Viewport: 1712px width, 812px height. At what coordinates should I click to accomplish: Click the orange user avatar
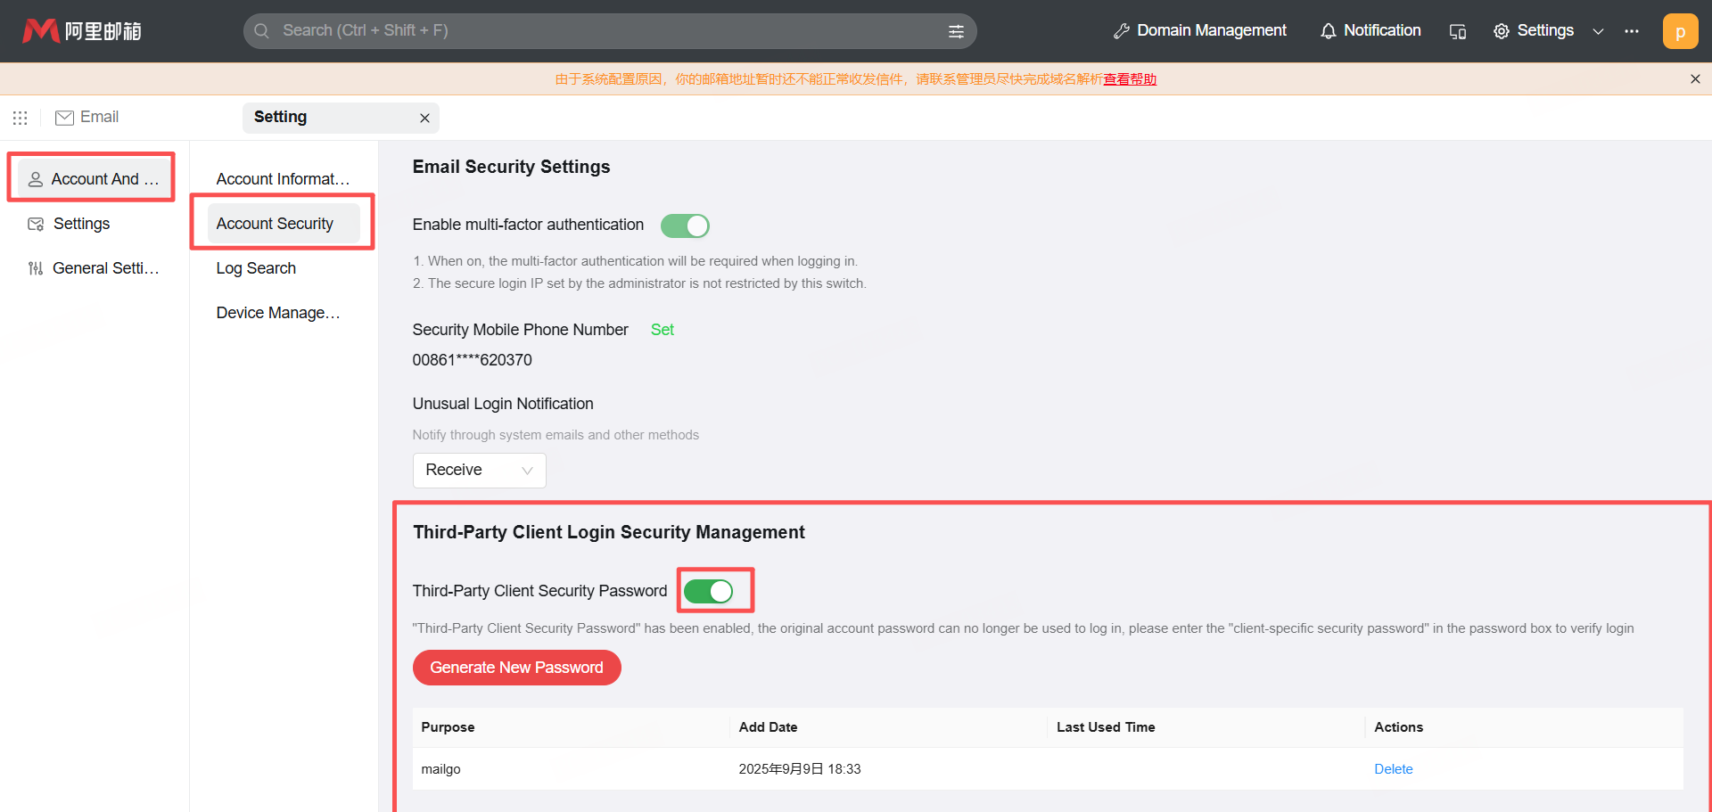(1680, 31)
